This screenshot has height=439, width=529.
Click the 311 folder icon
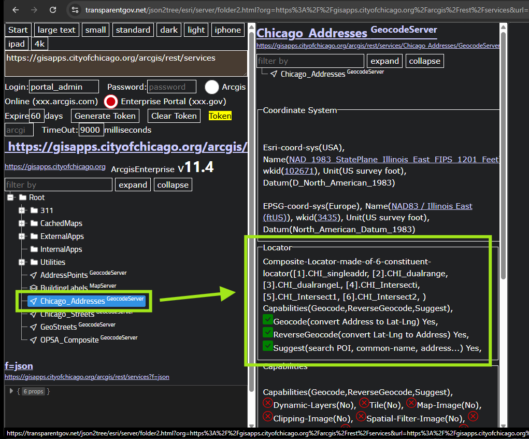(x=34, y=210)
